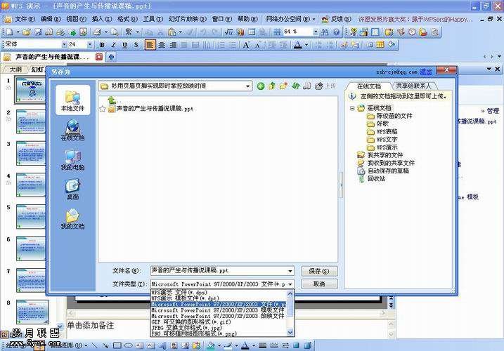Select slide 8 thumbnail
This screenshot has width=504, height=351.
click(x=32, y=312)
